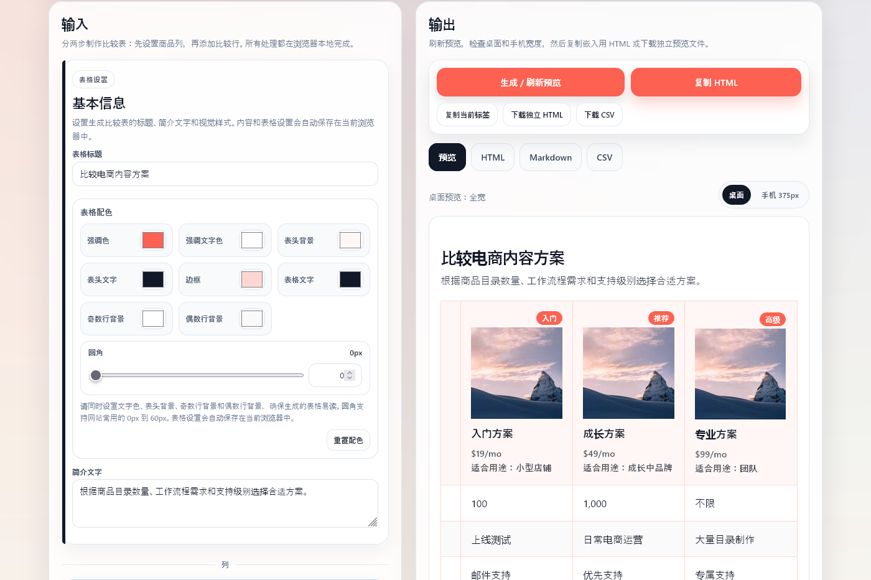Click the 表格设置 tag
The image size is (871, 580).
tap(93, 80)
